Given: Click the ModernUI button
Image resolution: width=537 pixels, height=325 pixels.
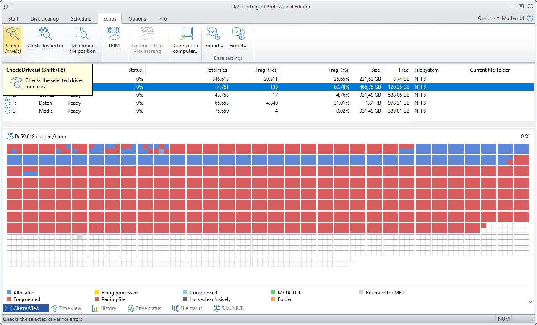Looking at the screenshot, I should click(x=513, y=18).
